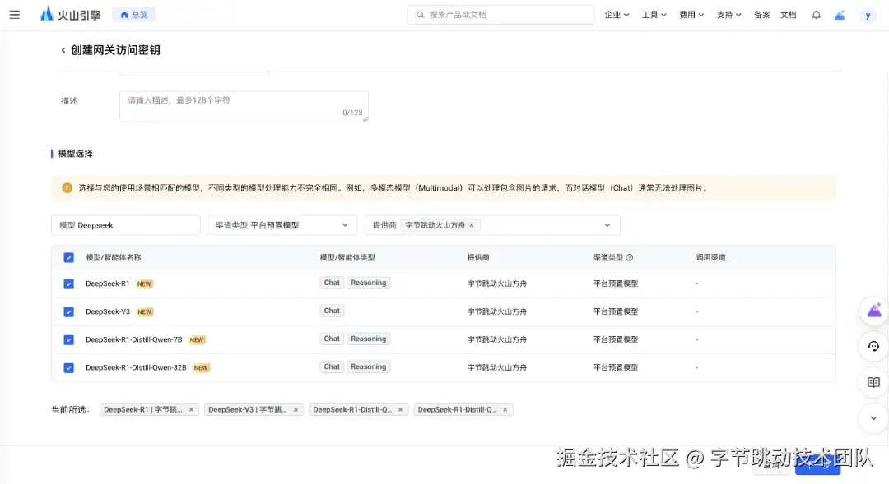Remove the third selected chip DeepSeek-R1-Distill-Q
Screen dimensions: 889x484
pyautogui.click(x=400, y=409)
